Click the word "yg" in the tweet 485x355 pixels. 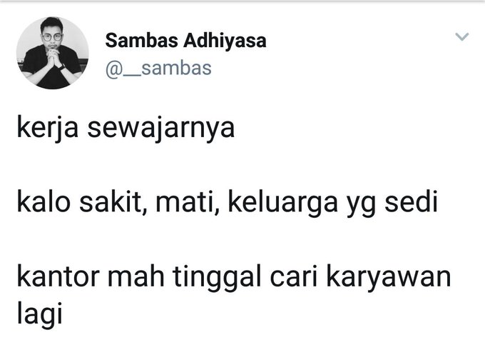pos(361,206)
